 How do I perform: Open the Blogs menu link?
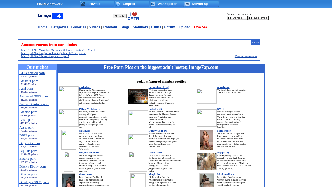pos(125,27)
